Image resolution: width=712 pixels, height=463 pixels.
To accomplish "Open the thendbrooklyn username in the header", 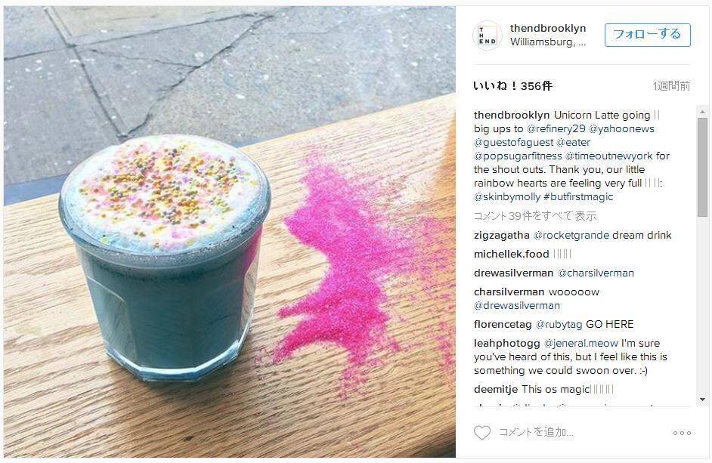I will (x=548, y=28).
